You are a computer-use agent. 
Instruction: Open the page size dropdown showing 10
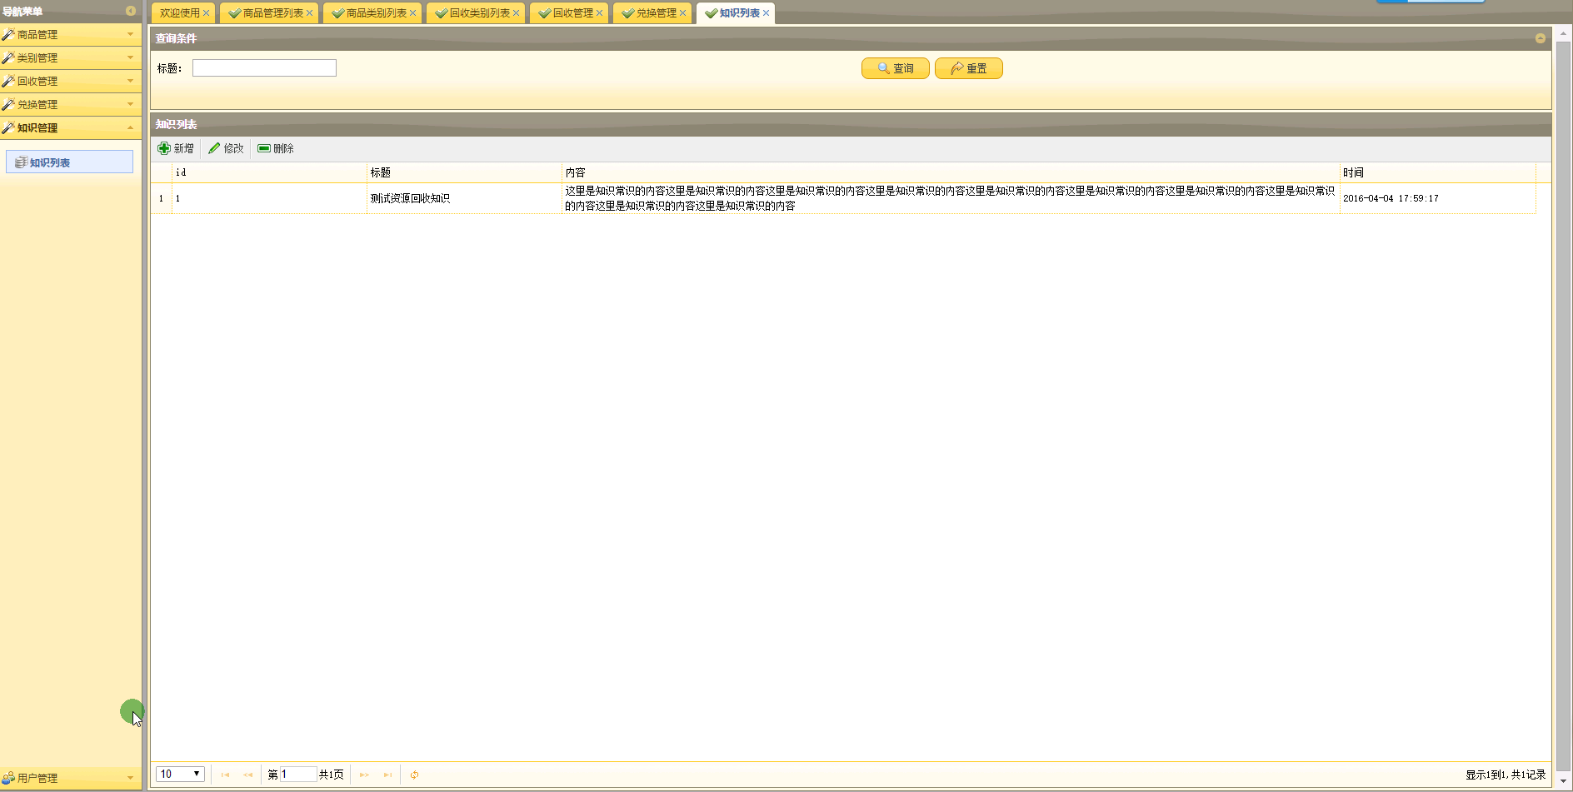(180, 774)
